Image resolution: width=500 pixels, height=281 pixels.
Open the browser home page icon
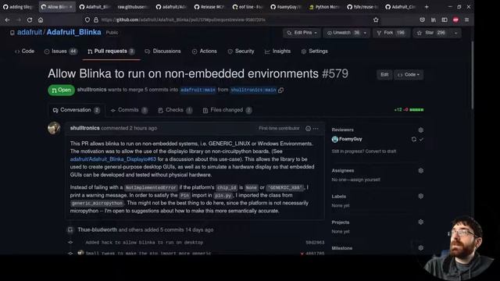[41, 20]
